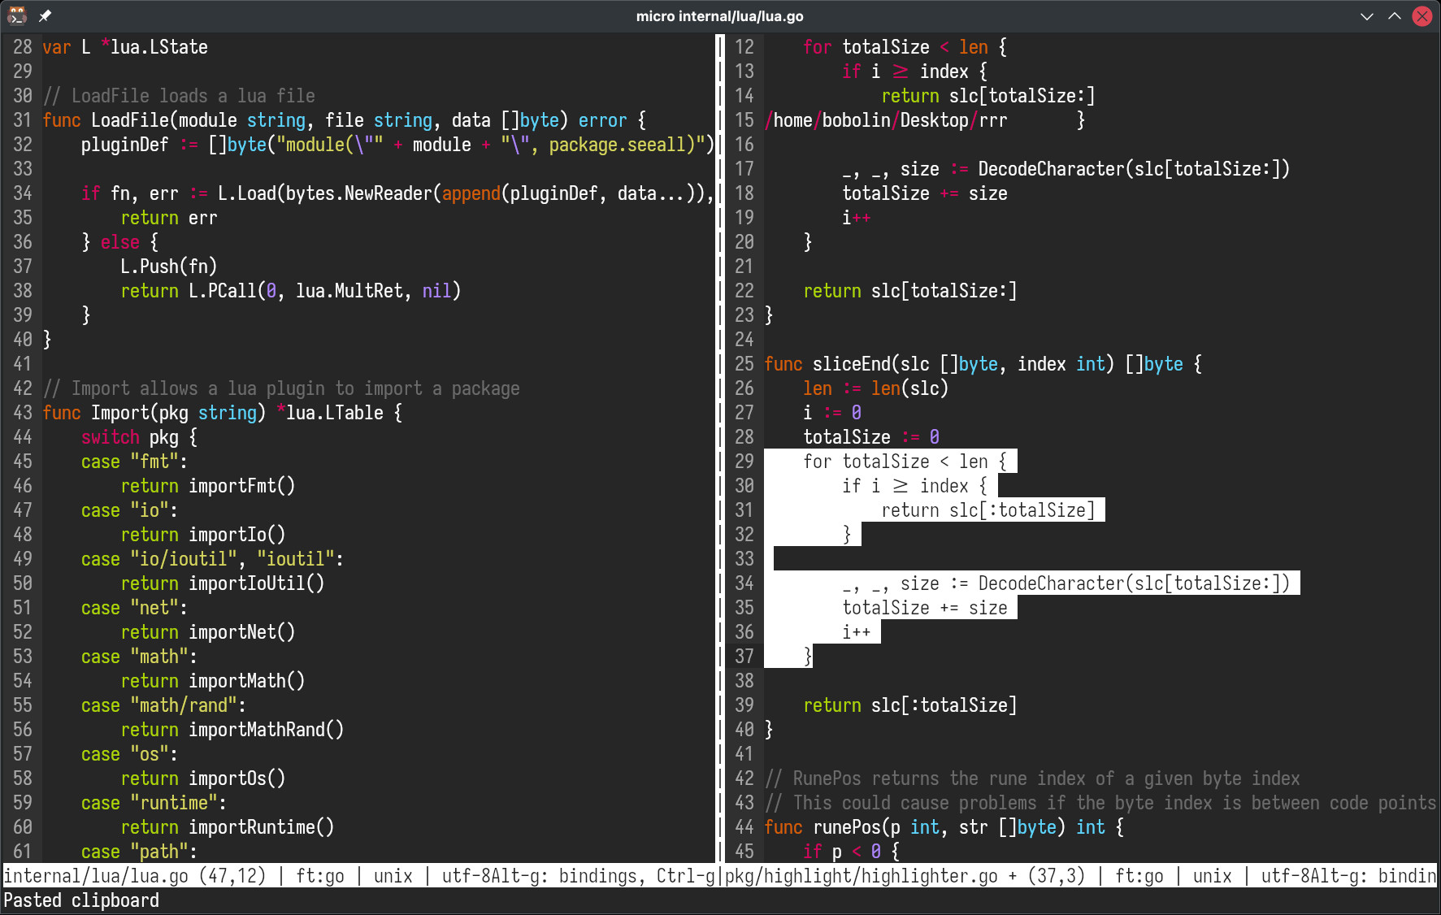Click 'if p < 0' on line 45
This screenshot has height=915, width=1441.
pyautogui.click(x=842, y=852)
